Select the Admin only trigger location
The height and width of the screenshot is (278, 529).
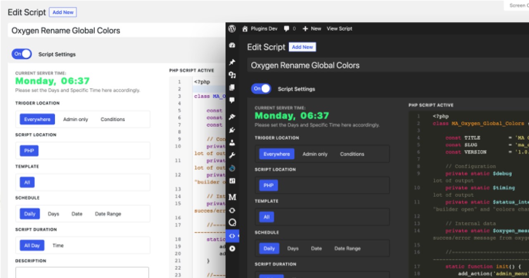point(315,154)
